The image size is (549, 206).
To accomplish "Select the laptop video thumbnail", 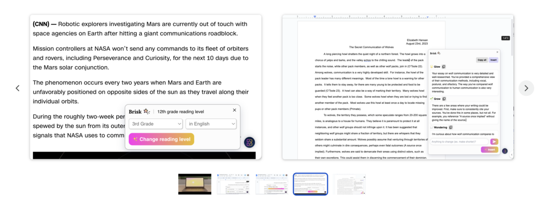I will point(195,184).
